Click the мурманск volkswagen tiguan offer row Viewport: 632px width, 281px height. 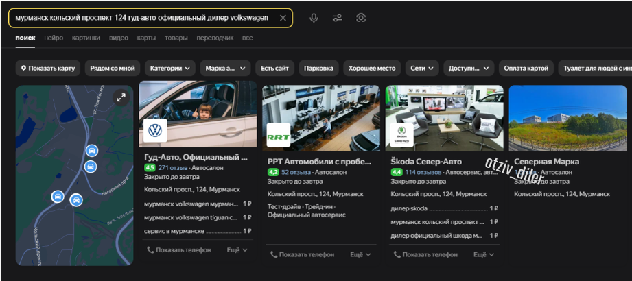[198, 217]
